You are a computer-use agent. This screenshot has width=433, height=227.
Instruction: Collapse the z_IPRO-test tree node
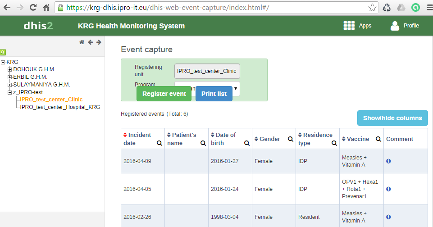[10, 92]
